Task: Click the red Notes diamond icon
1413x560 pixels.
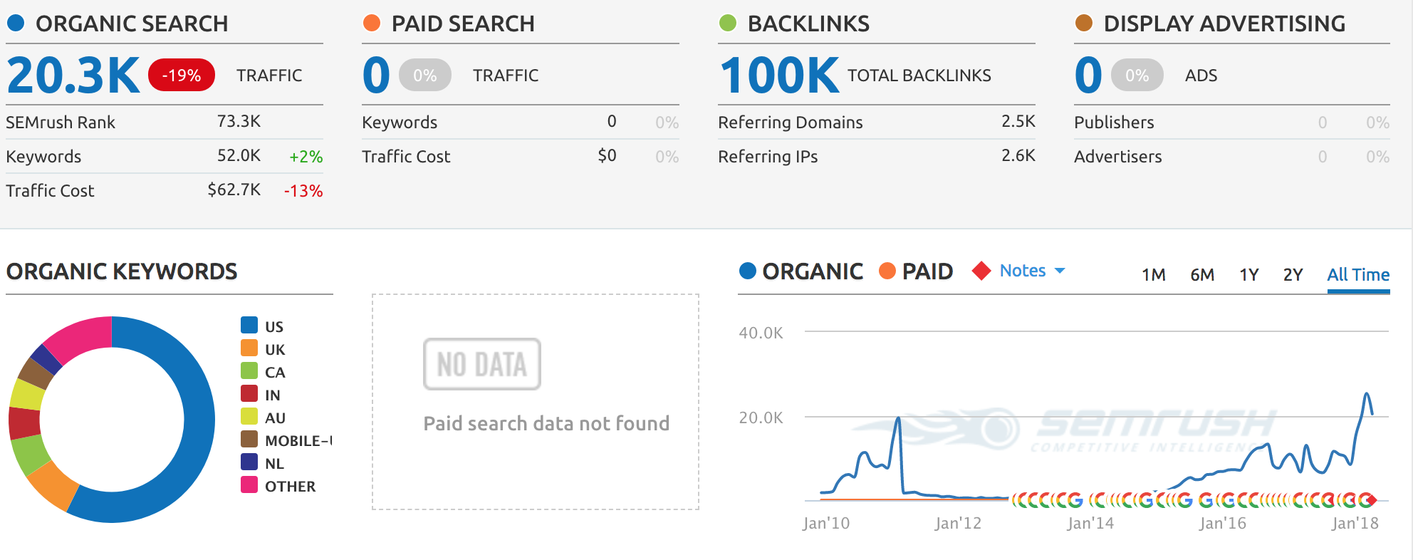Action: point(981,271)
